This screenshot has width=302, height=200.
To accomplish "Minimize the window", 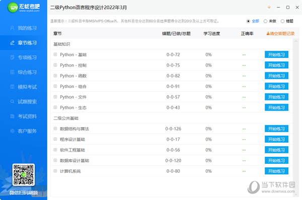I will pyautogui.click(x=278, y=8).
